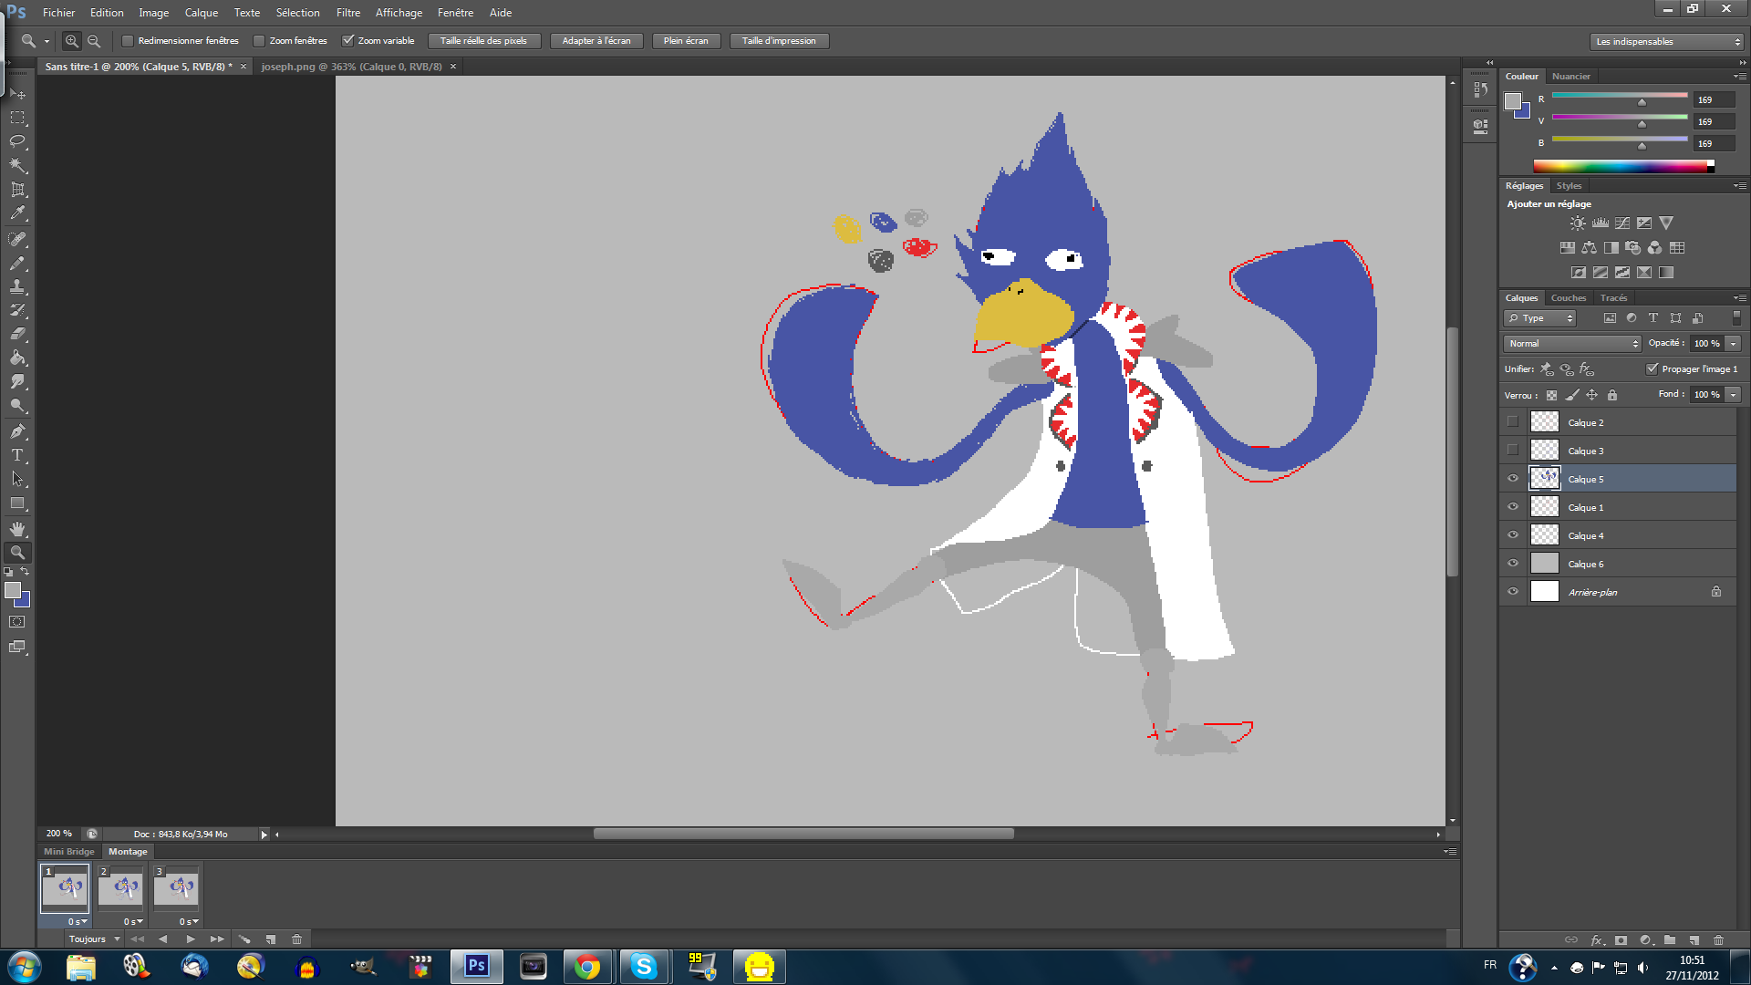Select the Healing Brush tool
Image resolution: width=1751 pixels, height=985 pixels.
click(x=17, y=239)
